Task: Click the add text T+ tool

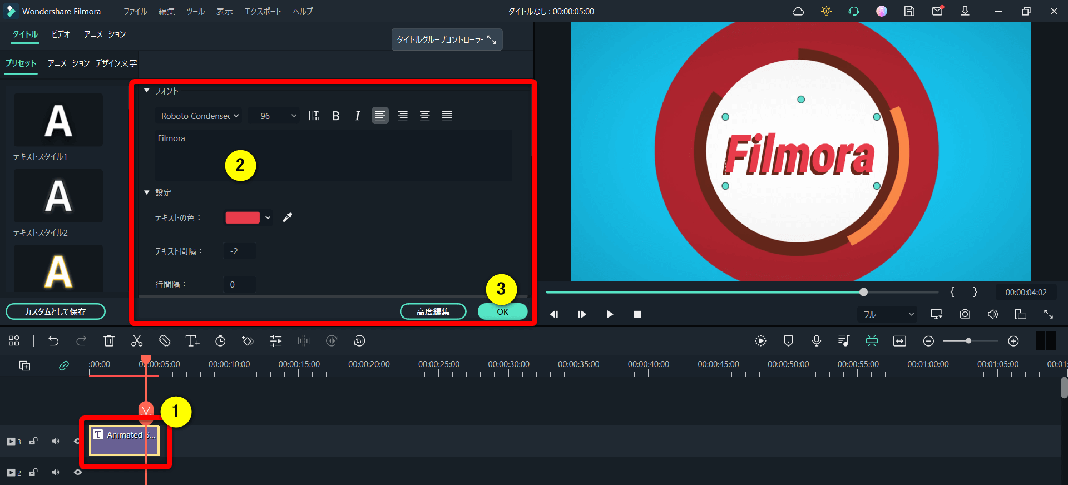Action: [192, 341]
